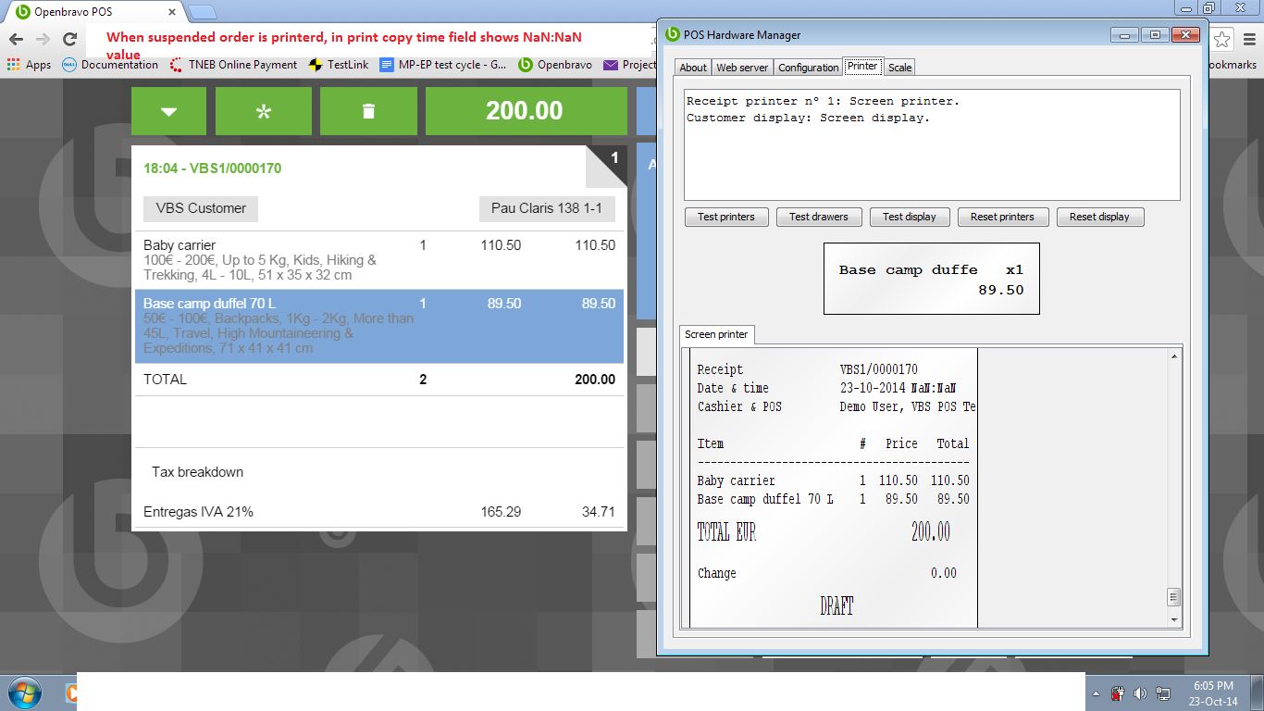Open the Apps bookmark shortcut

29,65
